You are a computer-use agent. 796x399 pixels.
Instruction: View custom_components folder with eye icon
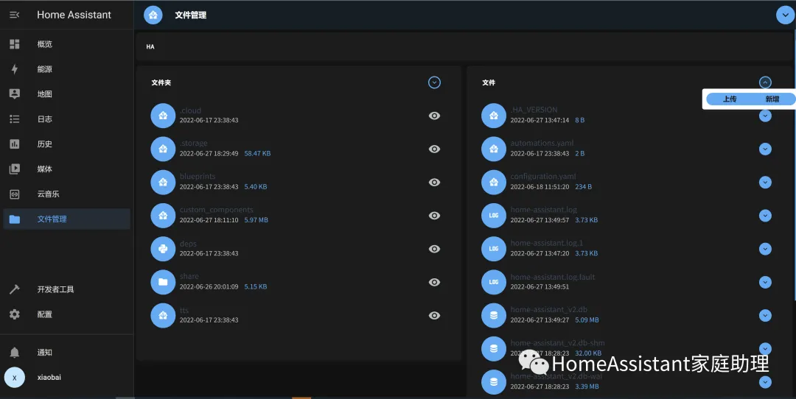click(x=434, y=216)
